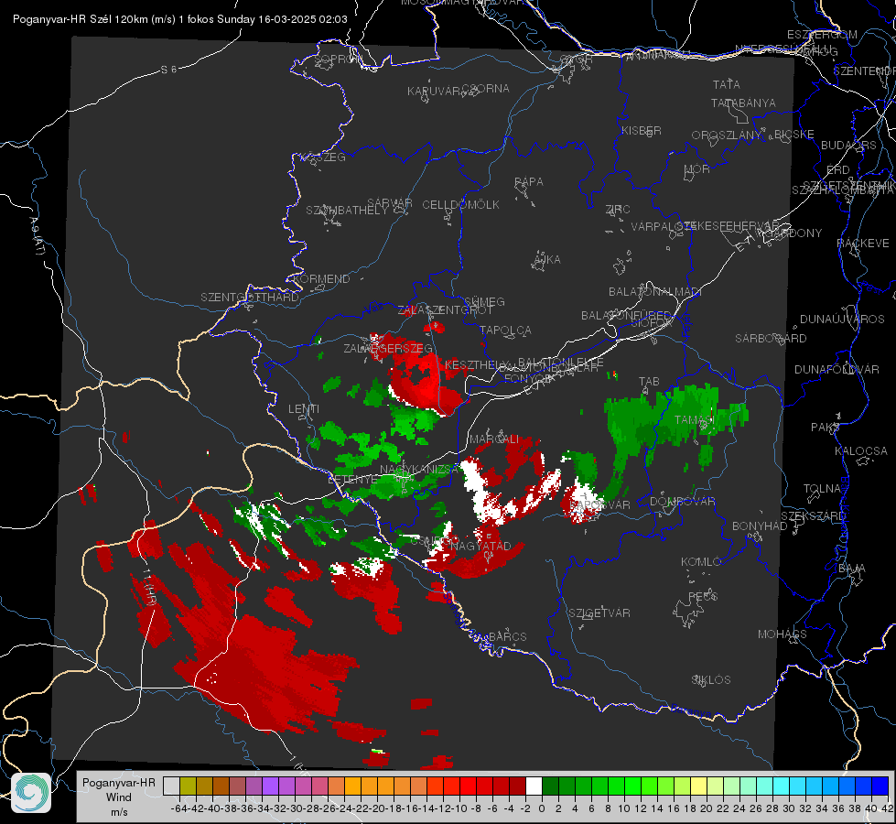Select the DOMBÓVÁR label

click(x=682, y=502)
